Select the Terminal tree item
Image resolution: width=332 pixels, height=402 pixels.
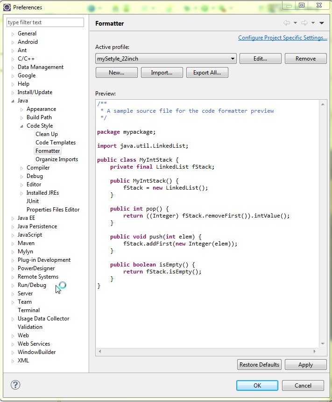tap(28, 310)
